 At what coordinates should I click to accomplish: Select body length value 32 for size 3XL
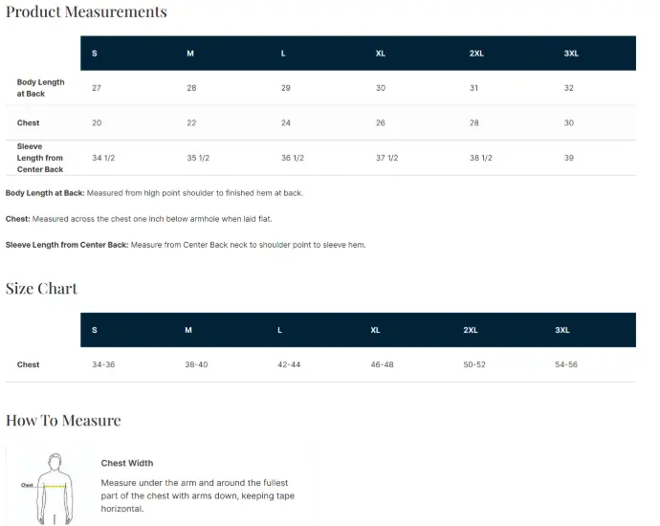tap(569, 88)
